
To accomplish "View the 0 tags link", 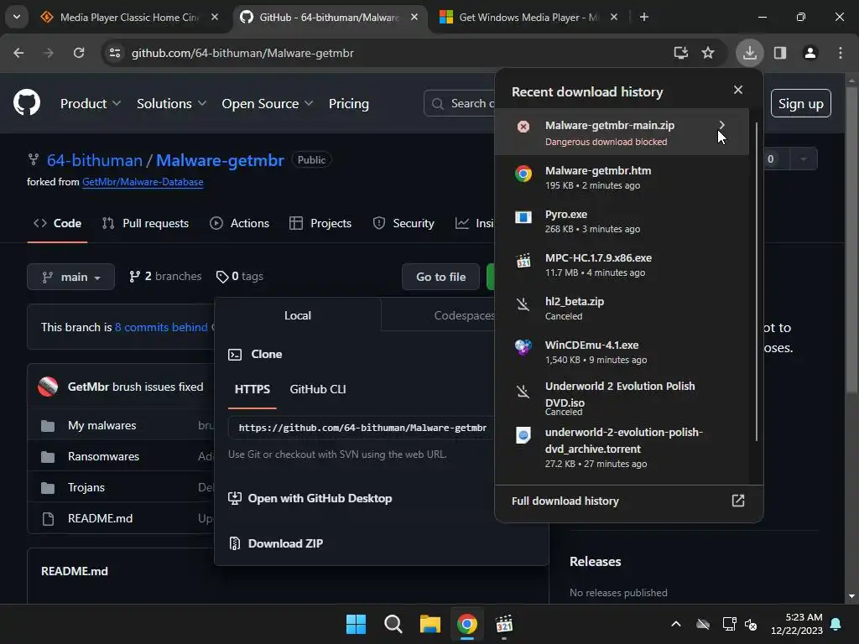I will 239,276.
